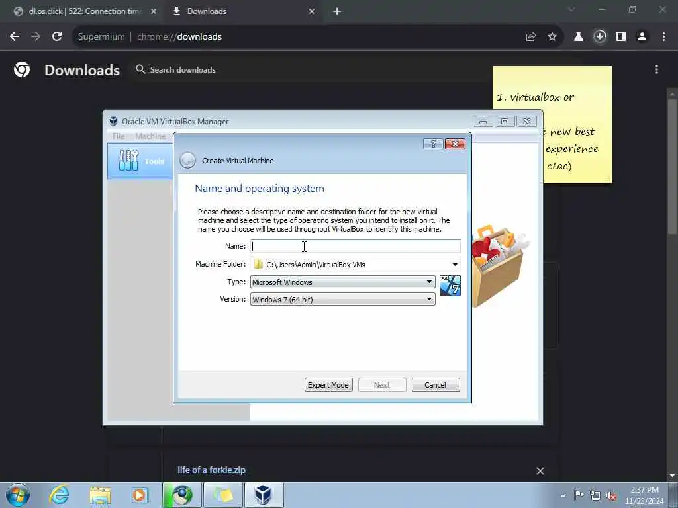Open the downloads toolbar icon

(x=600, y=37)
